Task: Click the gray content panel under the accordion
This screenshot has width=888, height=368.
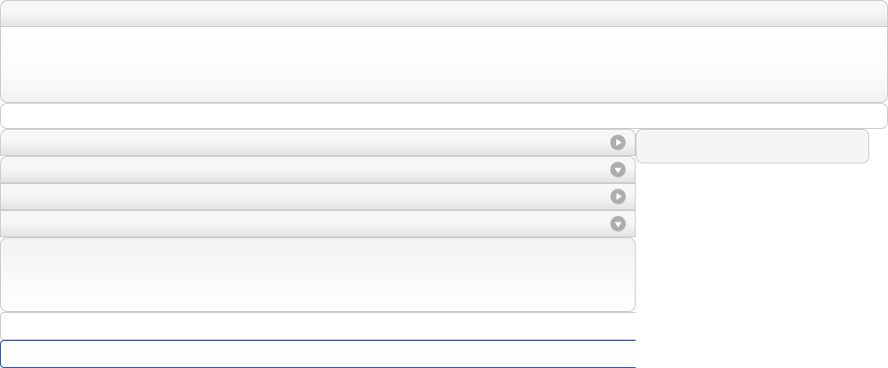Action: [318, 275]
